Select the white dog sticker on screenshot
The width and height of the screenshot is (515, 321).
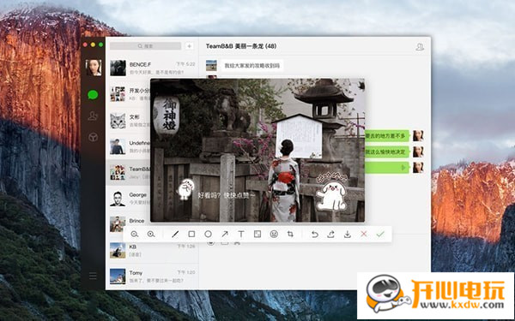coord(331,191)
